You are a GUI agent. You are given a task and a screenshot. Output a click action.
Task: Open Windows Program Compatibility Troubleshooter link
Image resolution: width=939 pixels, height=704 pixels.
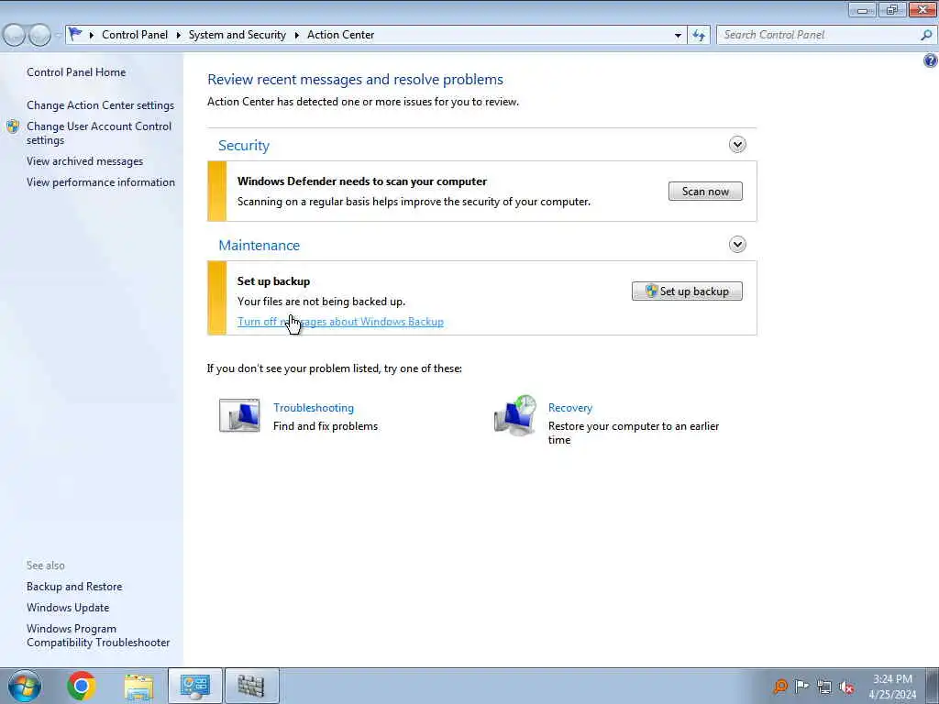point(98,635)
